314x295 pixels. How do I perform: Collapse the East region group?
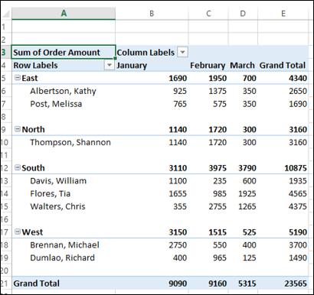[17, 78]
